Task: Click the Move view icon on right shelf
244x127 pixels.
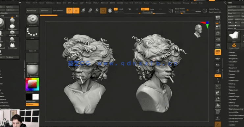Action: tap(218, 93)
